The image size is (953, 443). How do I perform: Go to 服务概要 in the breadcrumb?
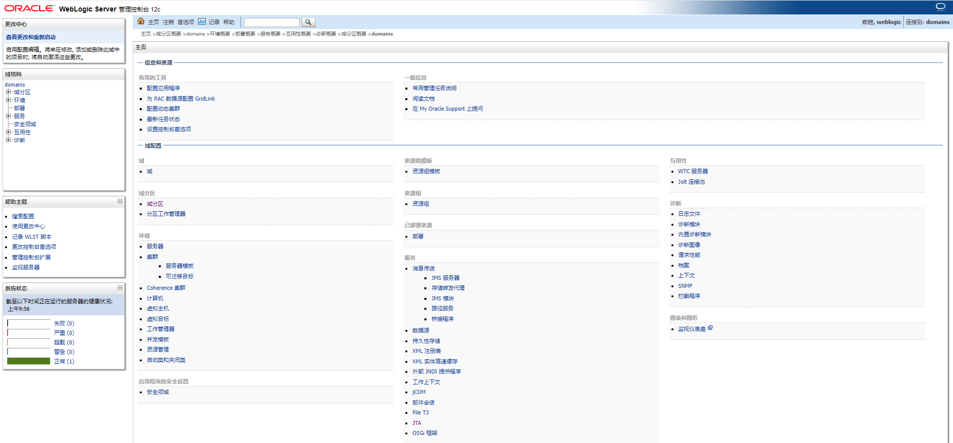(271, 34)
